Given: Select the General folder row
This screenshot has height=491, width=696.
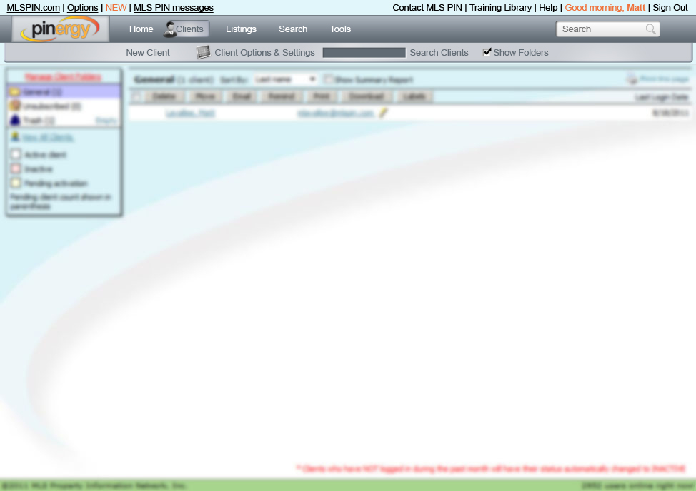Looking at the screenshot, I should coord(64,92).
